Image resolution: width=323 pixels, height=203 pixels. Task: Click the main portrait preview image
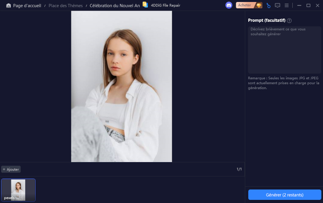pos(122,87)
